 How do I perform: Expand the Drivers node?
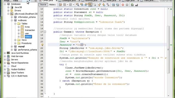(x=8, y=11)
